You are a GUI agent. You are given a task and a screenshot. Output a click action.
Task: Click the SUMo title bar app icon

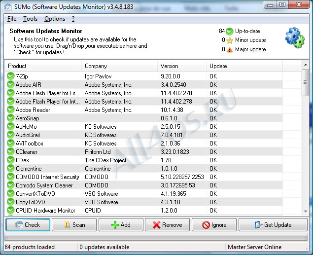tap(8, 7)
